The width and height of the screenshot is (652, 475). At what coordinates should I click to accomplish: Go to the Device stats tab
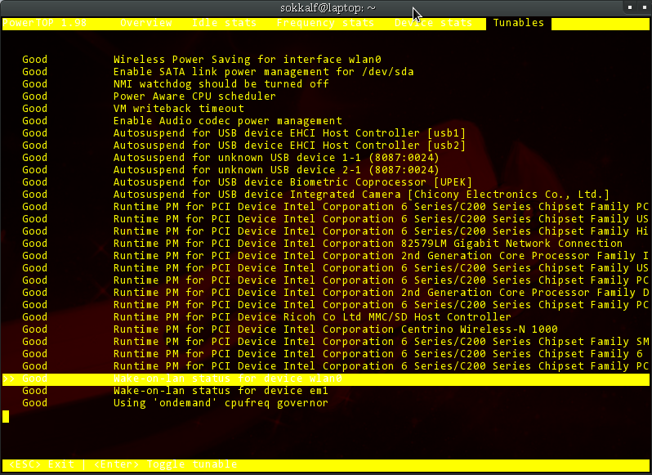click(x=433, y=23)
